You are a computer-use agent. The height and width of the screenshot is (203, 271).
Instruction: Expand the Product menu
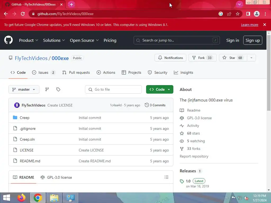click(x=29, y=40)
